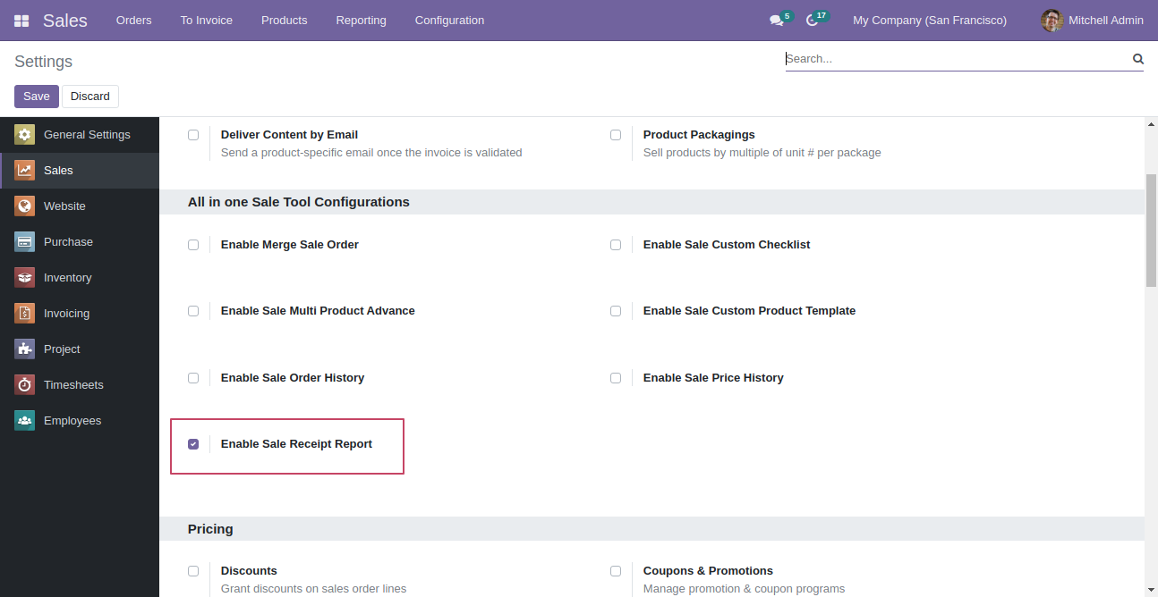The width and height of the screenshot is (1158, 597).
Task: Click 'Grant discounts on sales order lines' text
Action: tap(313, 589)
